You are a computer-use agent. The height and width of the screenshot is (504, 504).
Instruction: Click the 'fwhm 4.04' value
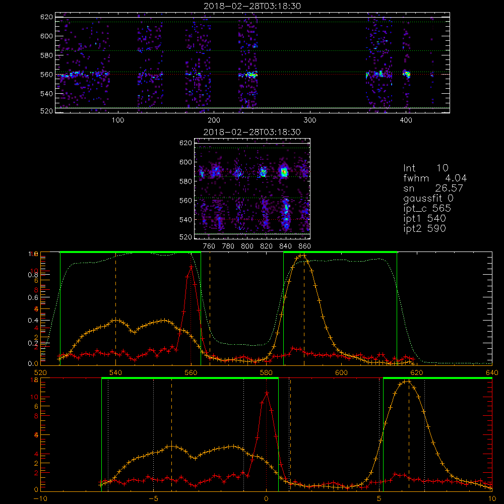point(456,178)
